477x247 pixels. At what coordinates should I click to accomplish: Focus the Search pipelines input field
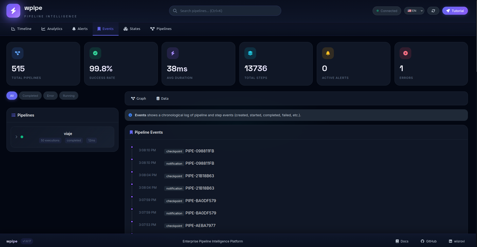[x=225, y=11]
